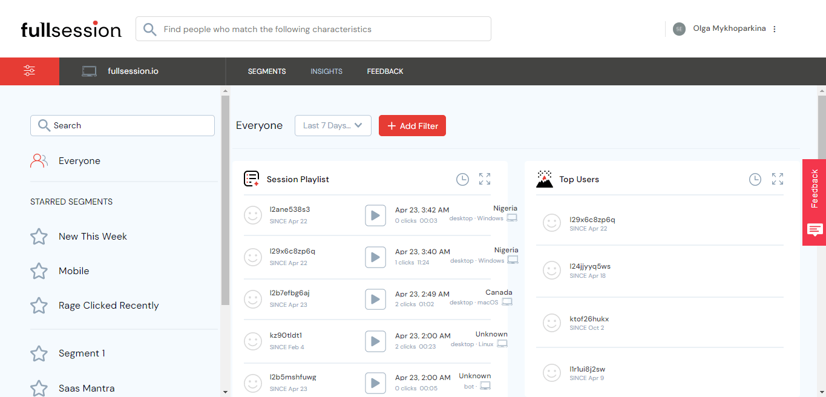This screenshot has height=397, width=826.
Task: Open top user ktof26hukx
Action: [x=589, y=319]
